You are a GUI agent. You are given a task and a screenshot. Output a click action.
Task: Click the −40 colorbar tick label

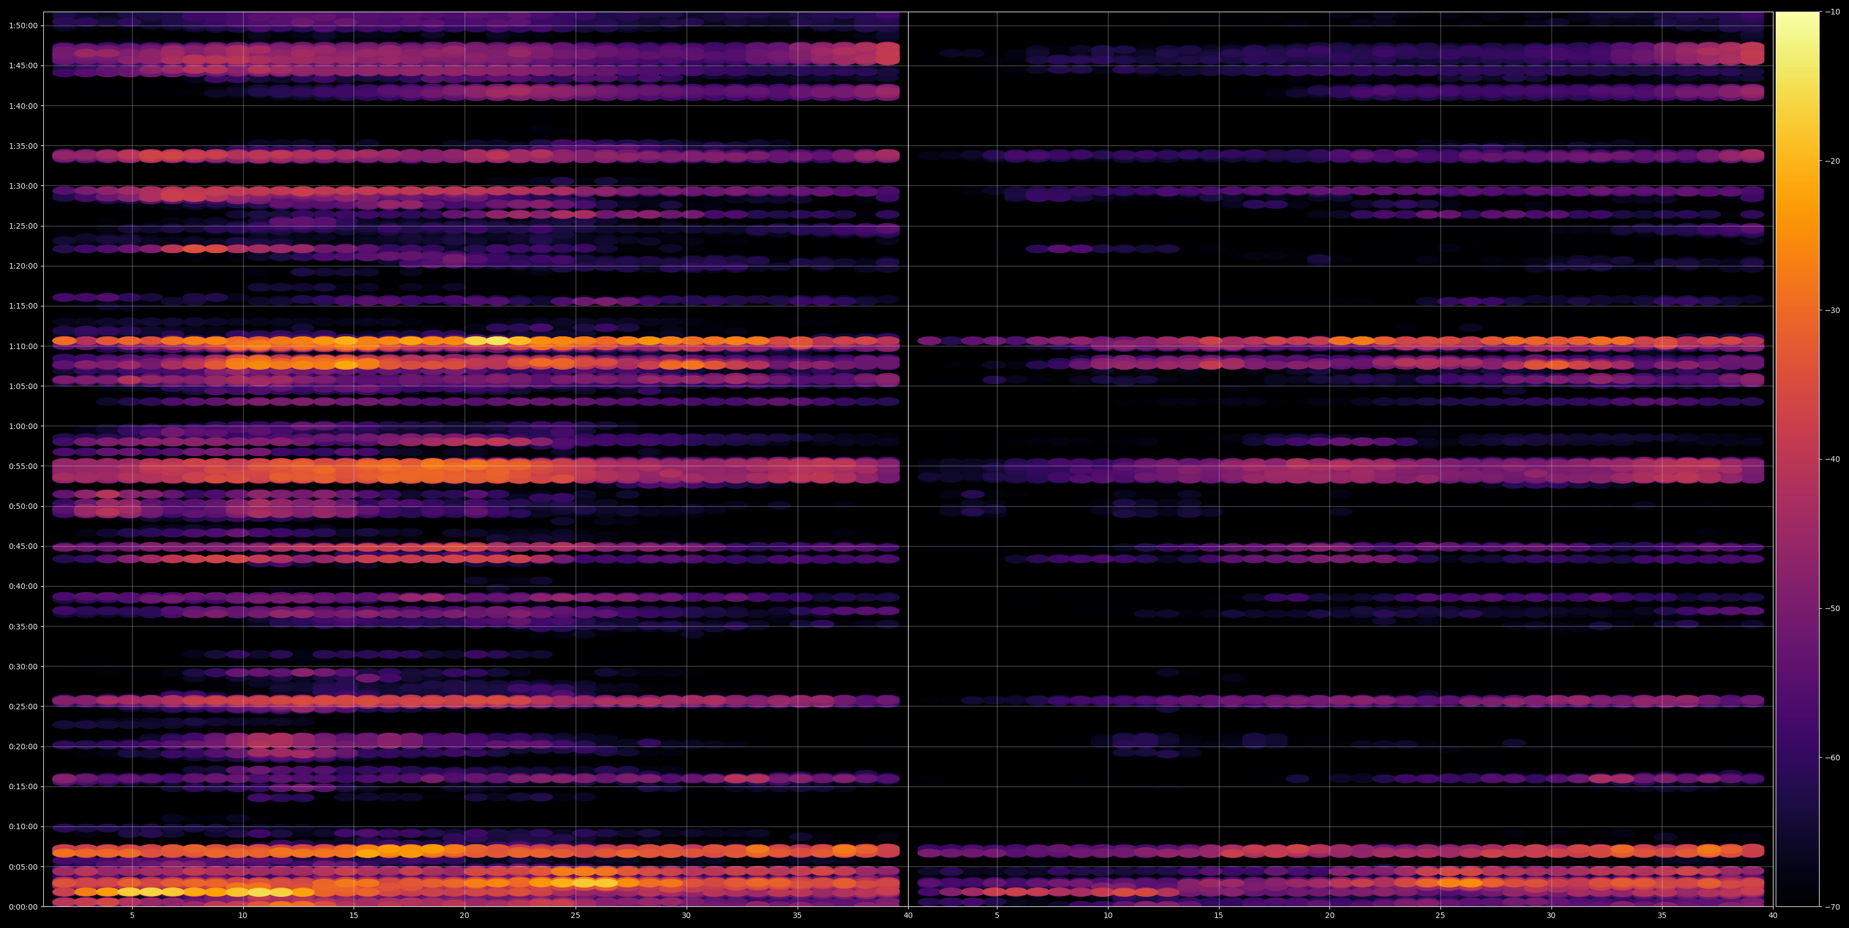pos(1832,460)
